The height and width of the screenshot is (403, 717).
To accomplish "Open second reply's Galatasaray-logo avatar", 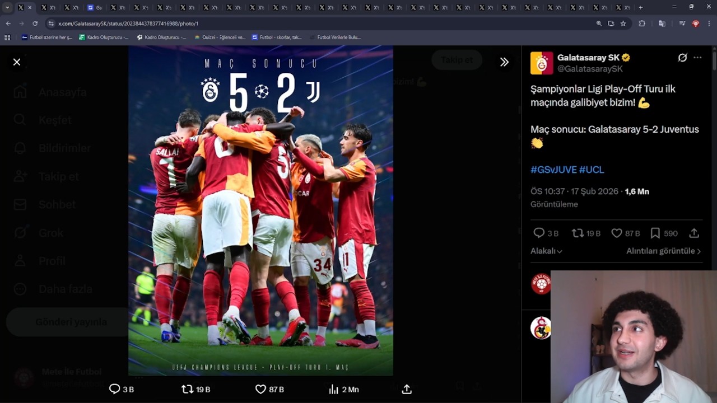I will click(541, 328).
